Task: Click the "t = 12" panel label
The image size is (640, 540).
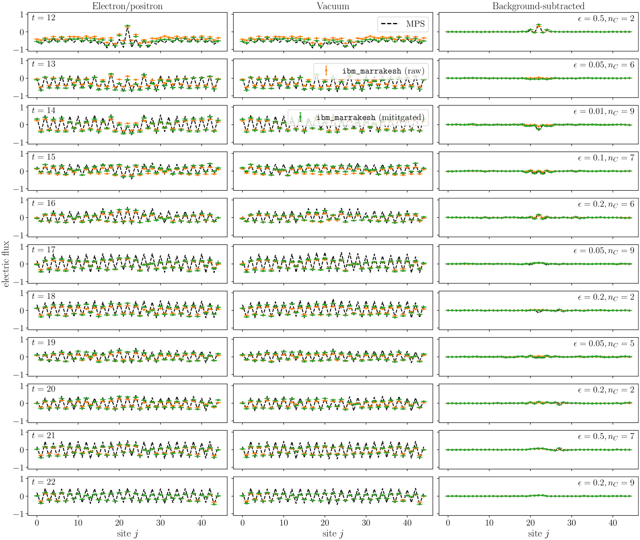Action: (44, 17)
